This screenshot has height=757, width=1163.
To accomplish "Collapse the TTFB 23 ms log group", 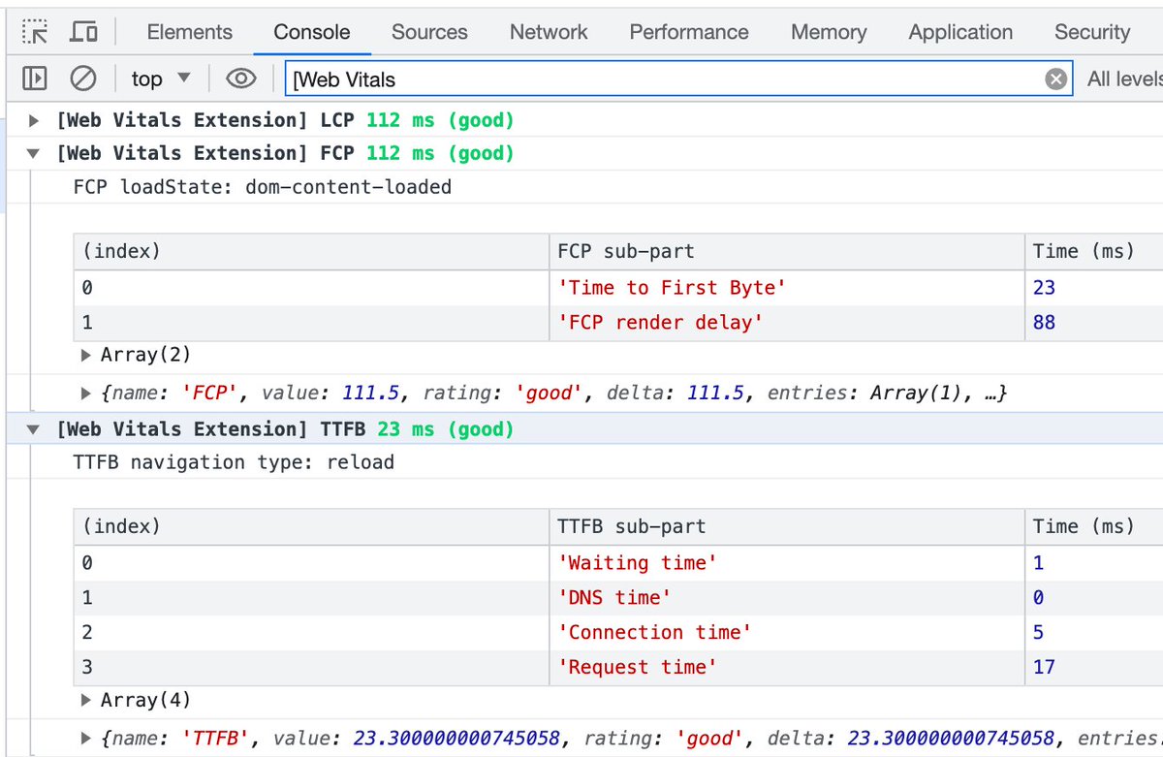I will tap(35, 429).
